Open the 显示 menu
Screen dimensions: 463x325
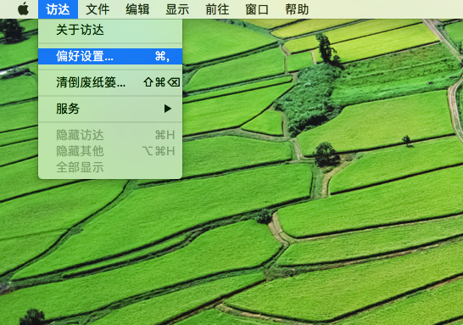pyautogui.click(x=177, y=9)
